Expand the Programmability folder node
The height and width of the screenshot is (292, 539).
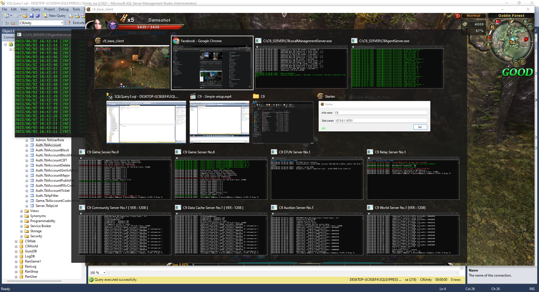point(21,221)
